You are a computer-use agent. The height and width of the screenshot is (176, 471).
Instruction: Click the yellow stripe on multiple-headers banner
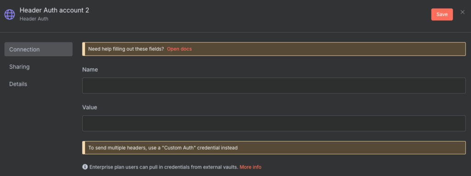(84, 148)
